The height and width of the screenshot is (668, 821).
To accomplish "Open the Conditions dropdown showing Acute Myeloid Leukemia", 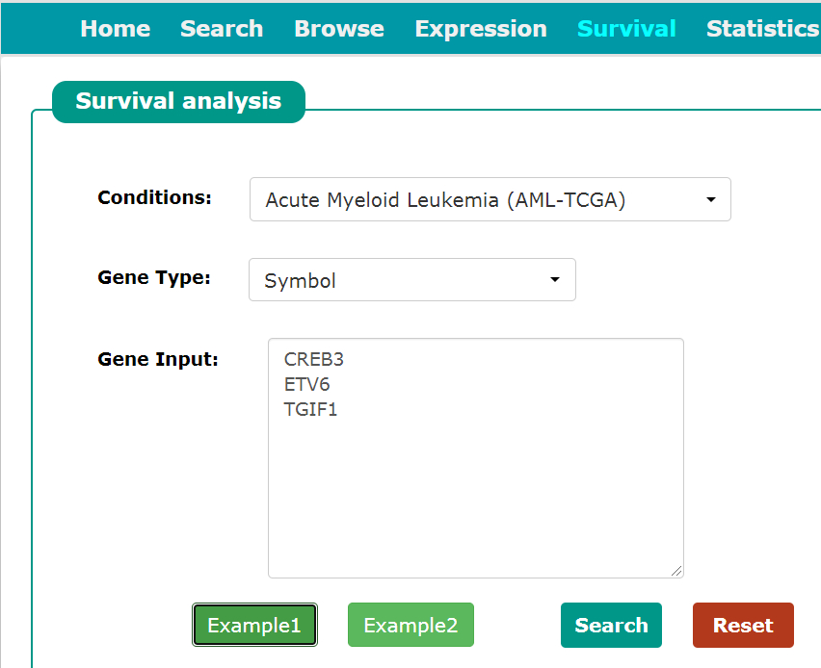I will pyautogui.click(x=490, y=199).
